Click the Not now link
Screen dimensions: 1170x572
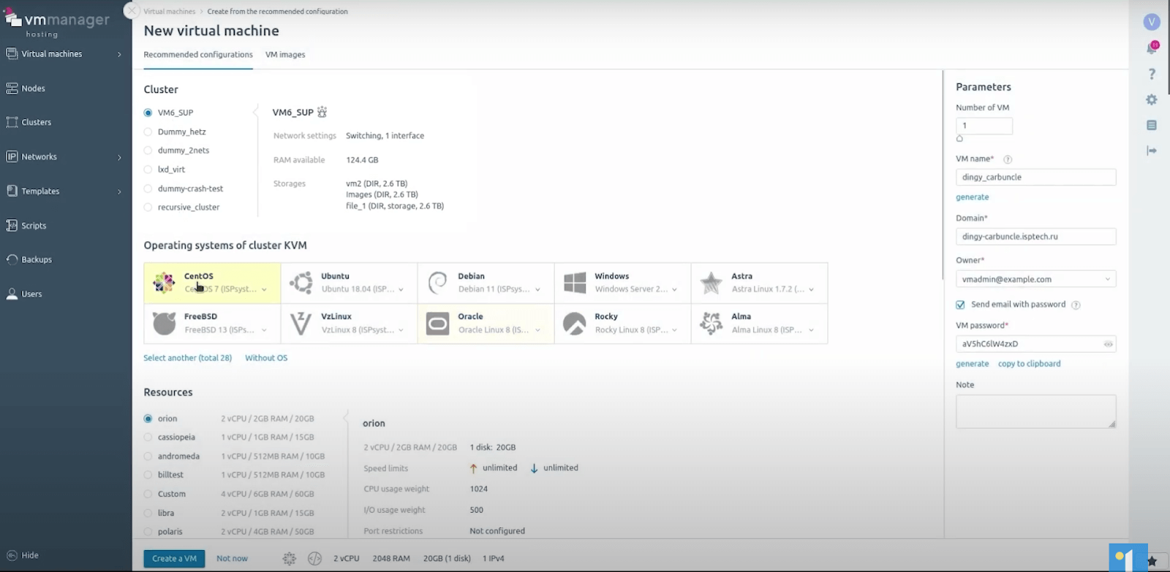tap(232, 559)
